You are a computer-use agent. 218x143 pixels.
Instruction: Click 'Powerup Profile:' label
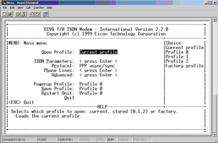pyautogui.click(x=54, y=84)
